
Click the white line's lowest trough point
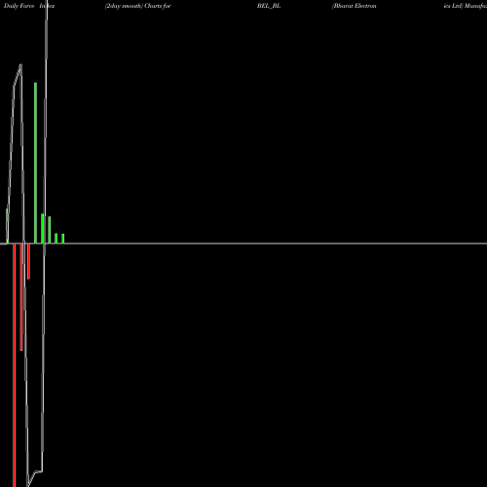28,485
